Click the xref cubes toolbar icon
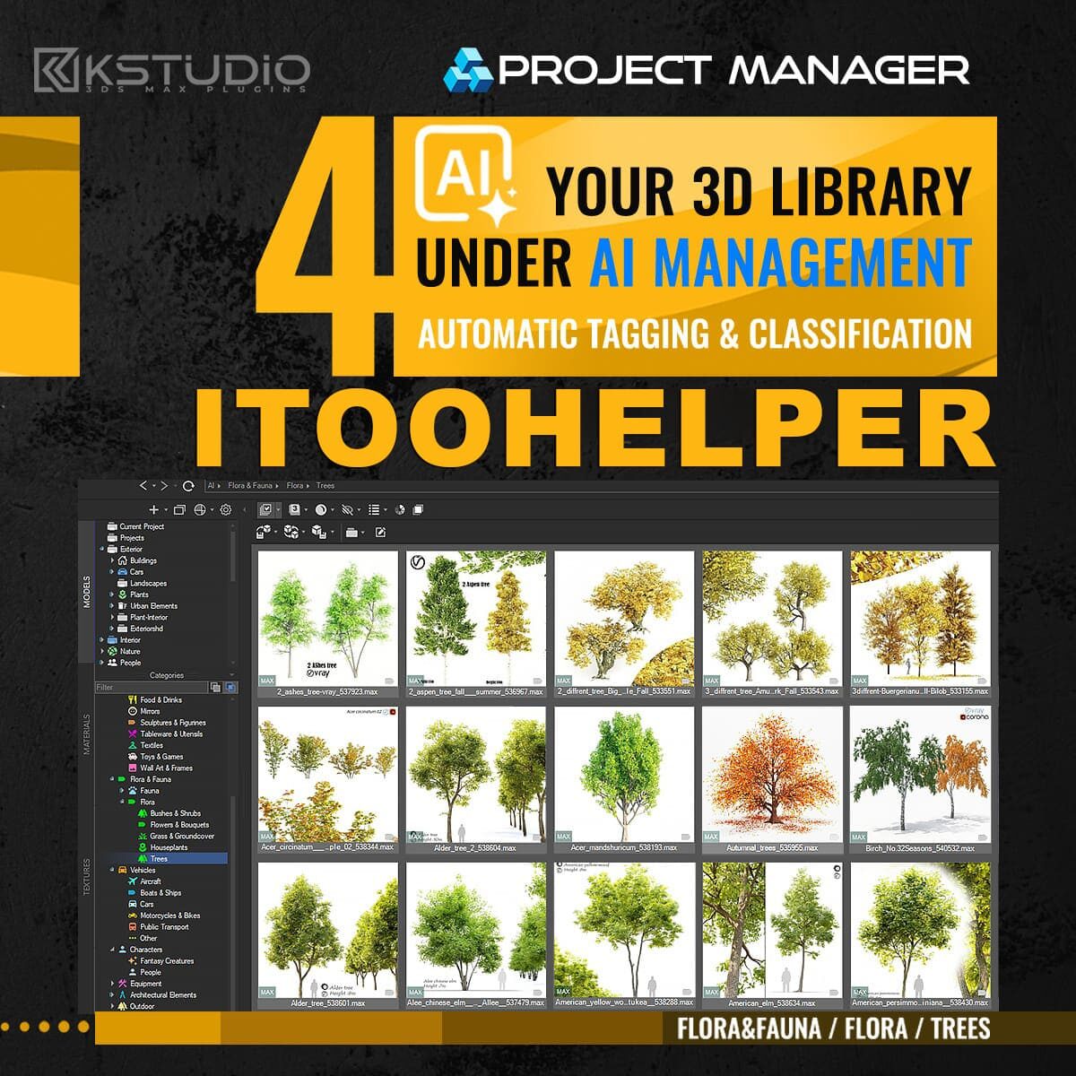The height and width of the screenshot is (1076, 1076). 291,532
